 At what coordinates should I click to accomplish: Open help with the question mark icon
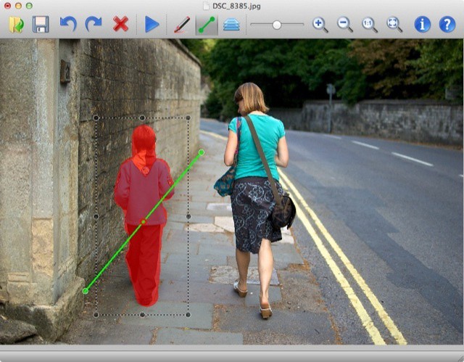447,25
